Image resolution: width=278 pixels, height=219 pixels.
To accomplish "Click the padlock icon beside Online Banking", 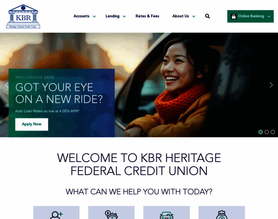I will tap(233, 16).
